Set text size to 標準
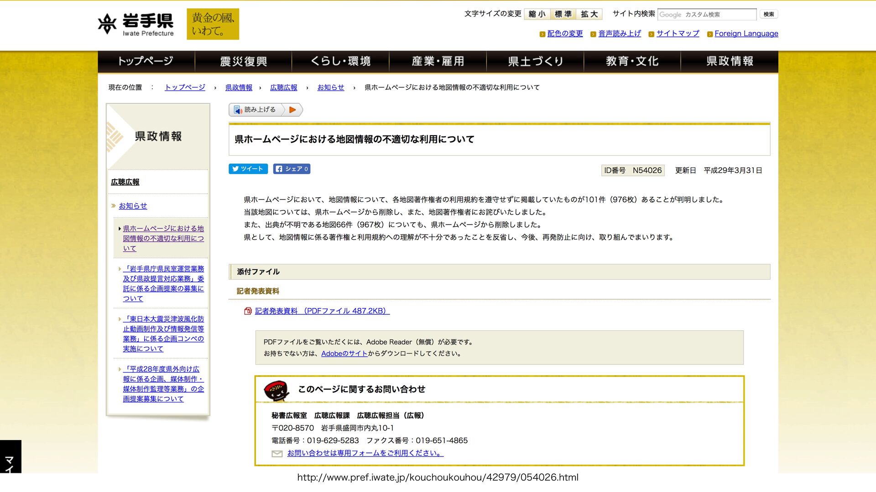 click(x=563, y=14)
